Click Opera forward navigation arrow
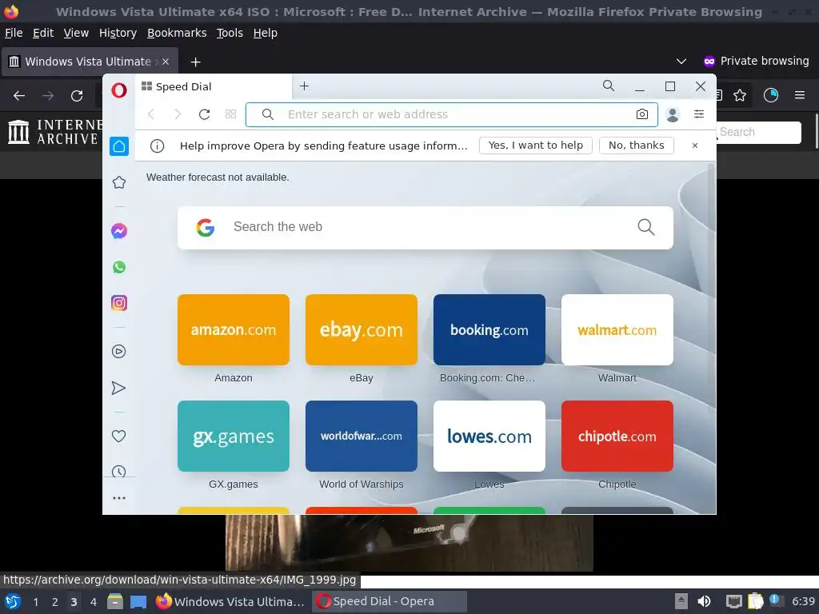This screenshot has height=614, width=819. [x=178, y=114]
